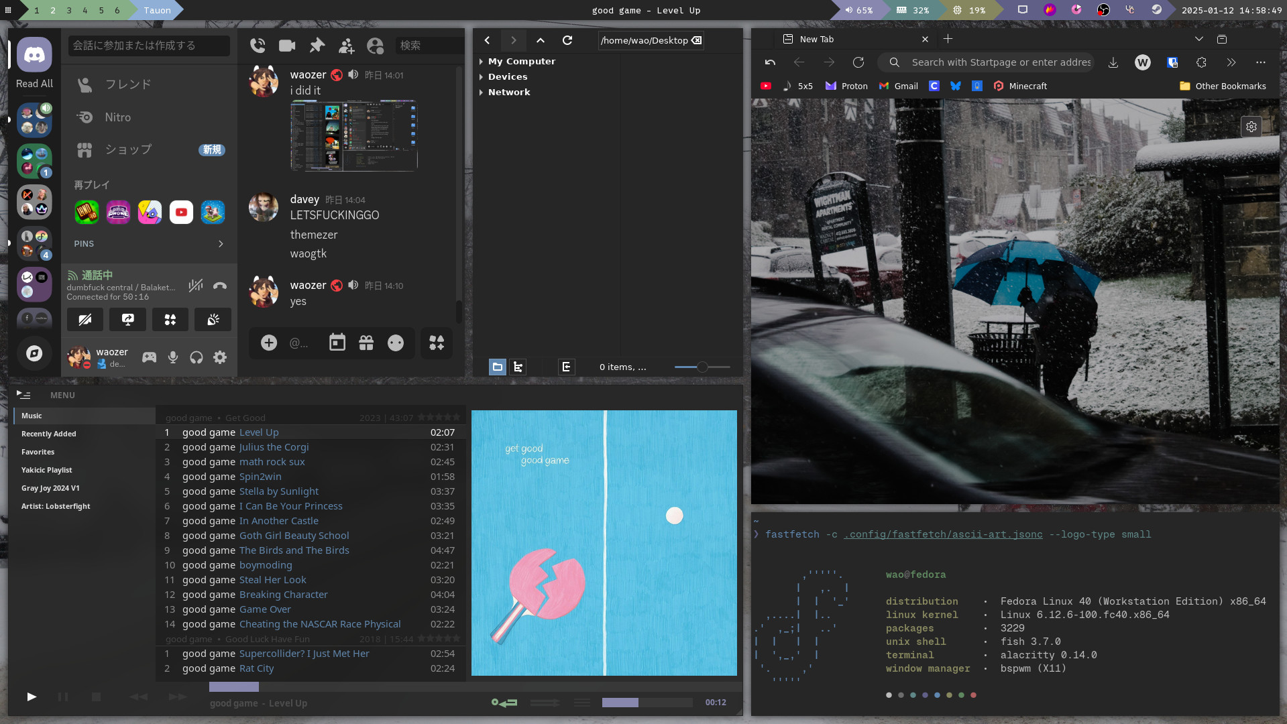Select Favorites playlist in music player

pyautogui.click(x=84, y=452)
